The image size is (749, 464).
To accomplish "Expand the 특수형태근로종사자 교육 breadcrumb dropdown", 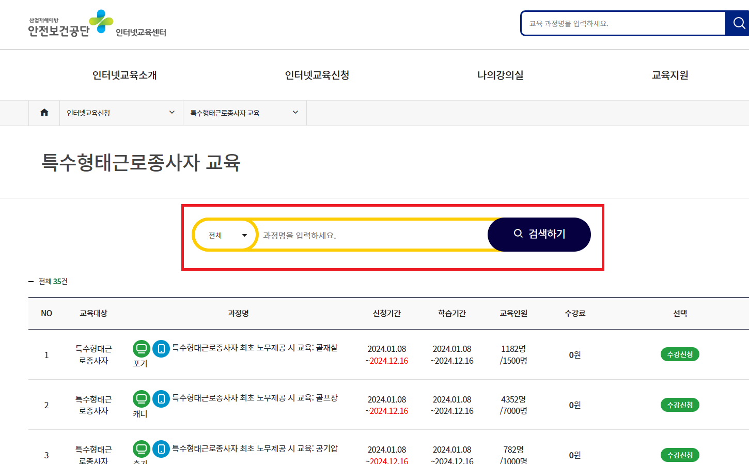I will pos(244,113).
